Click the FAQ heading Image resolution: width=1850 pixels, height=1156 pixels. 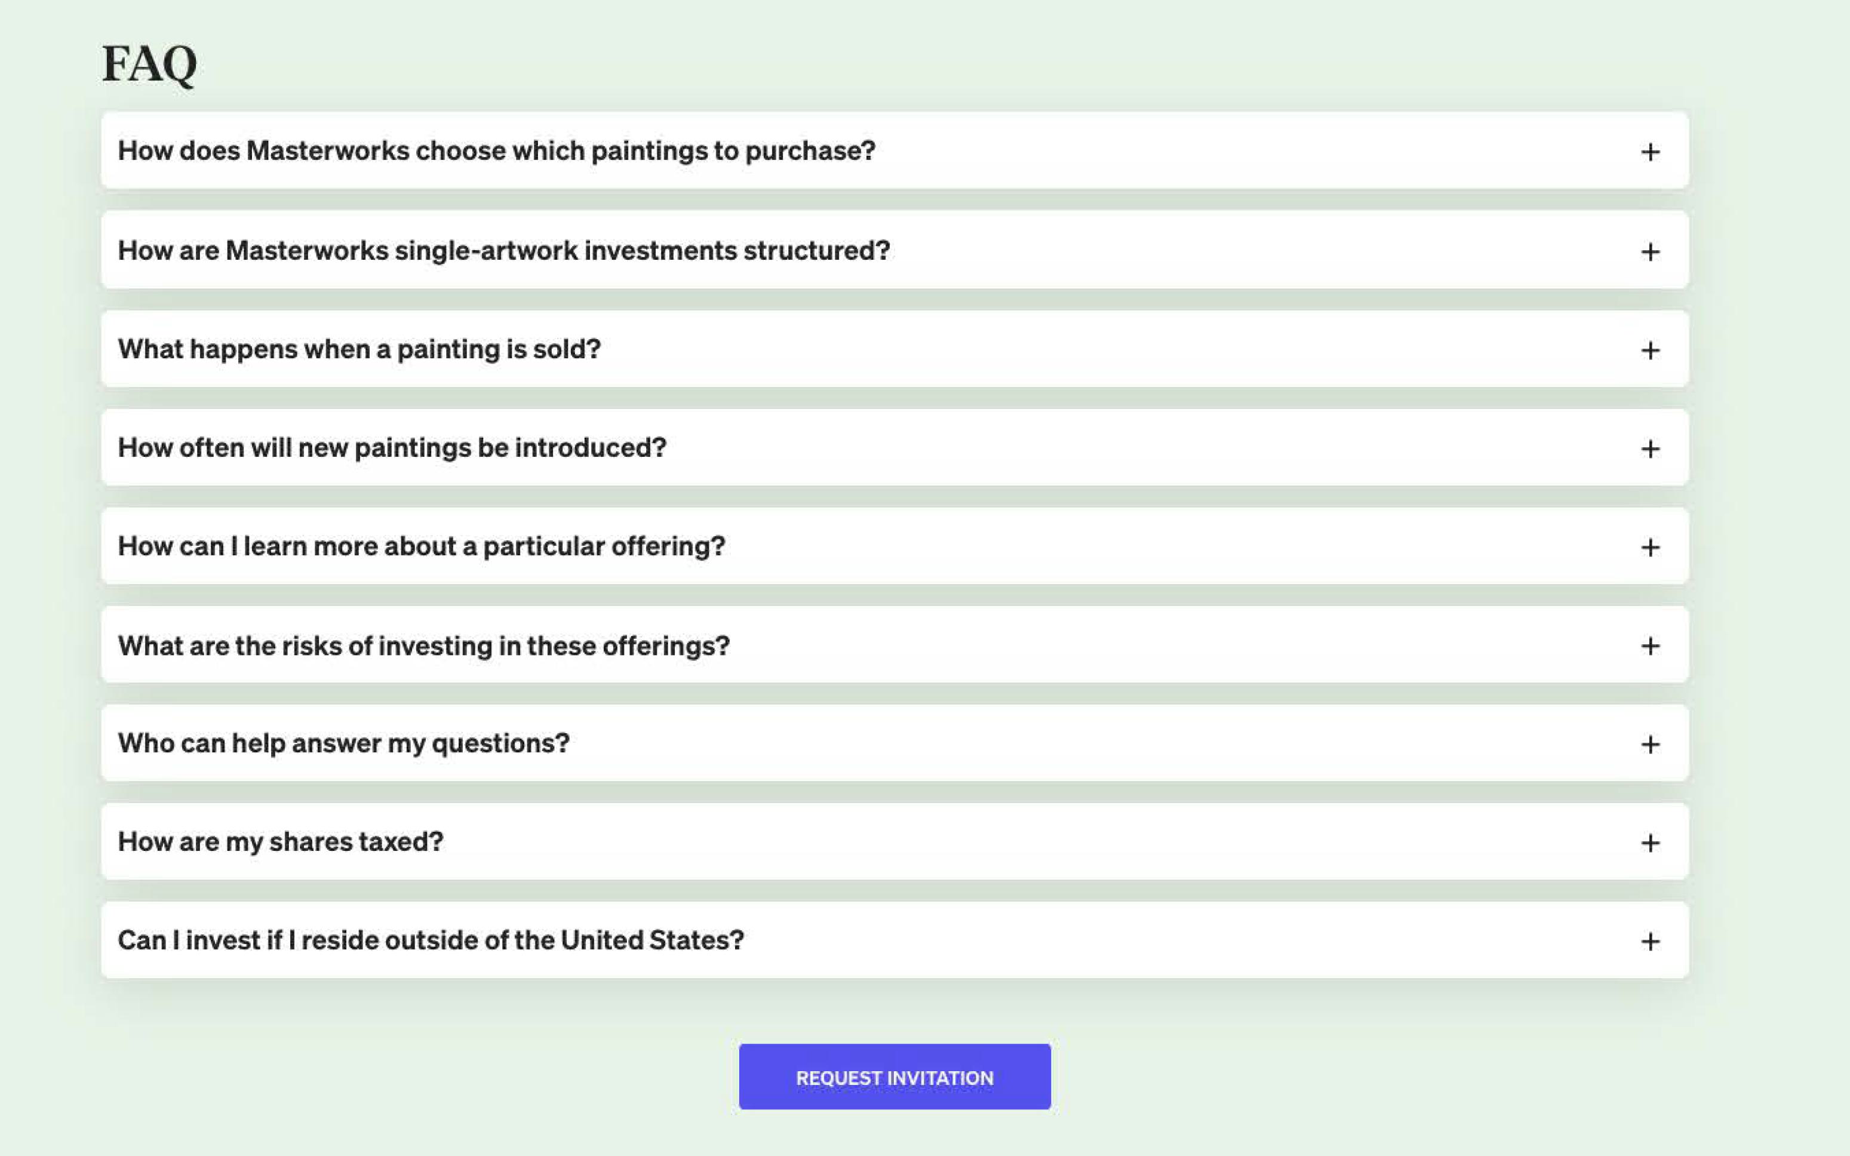tap(150, 63)
